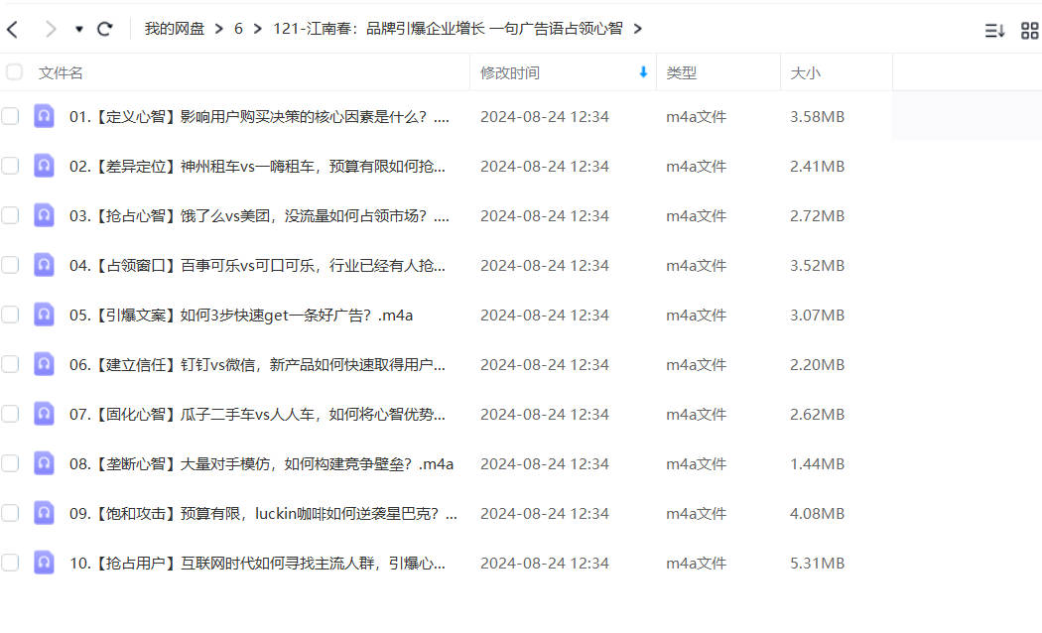Sort by 类型 column header
Screen dimensions: 1042x633
[x=681, y=73]
